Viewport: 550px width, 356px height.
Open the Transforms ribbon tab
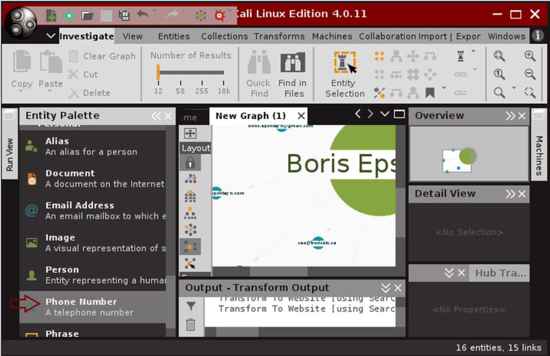tap(279, 36)
